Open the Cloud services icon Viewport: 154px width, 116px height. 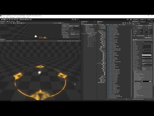(131, 19)
